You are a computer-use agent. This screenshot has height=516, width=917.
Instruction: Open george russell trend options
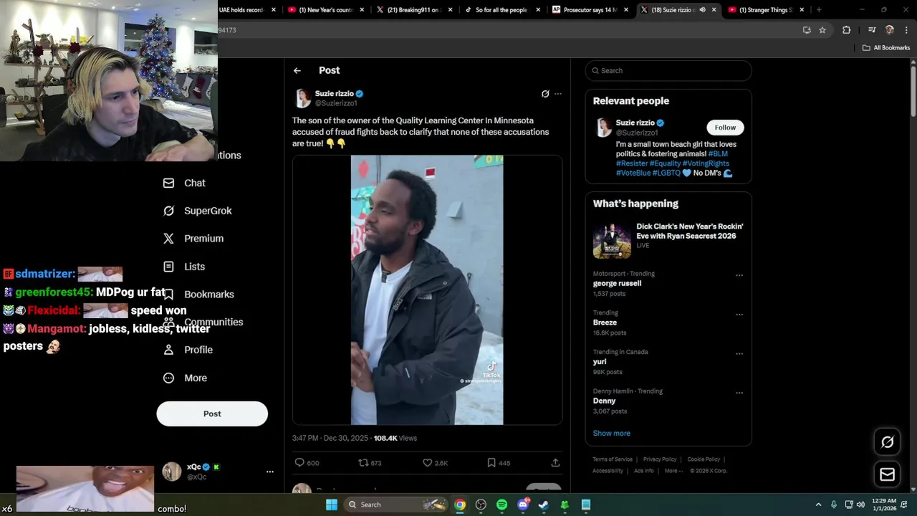coord(739,275)
